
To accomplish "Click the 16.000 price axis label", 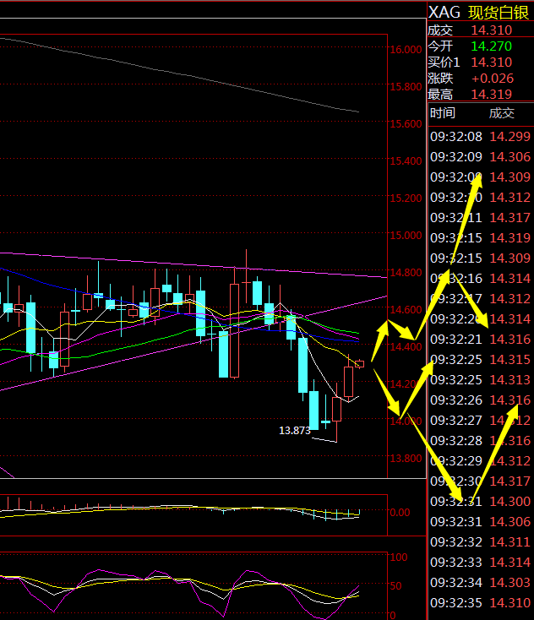I will pyautogui.click(x=406, y=50).
